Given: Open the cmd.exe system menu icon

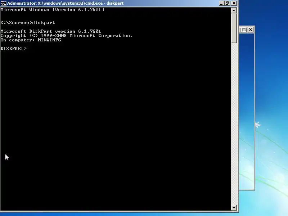Looking at the screenshot, I should pyautogui.click(x=4, y=3).
